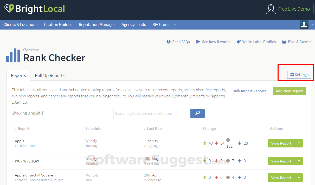Viewport: 315px width, 185px height.
Task: Click the Rank Checker bar chart icon
Action: [13, 55]
